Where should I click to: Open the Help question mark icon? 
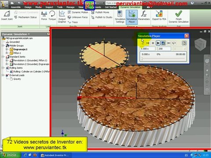(192, 3)
